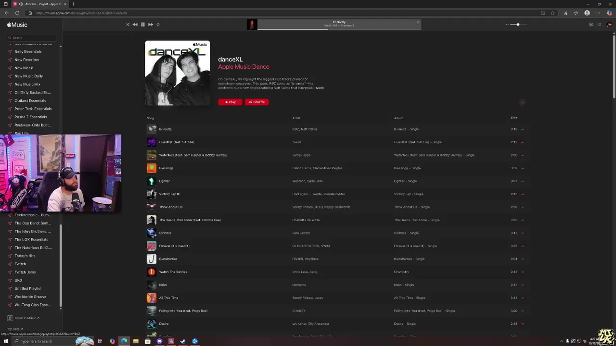Click the sidebar Search field
This screenshot has width=616, height=346.
32,37
